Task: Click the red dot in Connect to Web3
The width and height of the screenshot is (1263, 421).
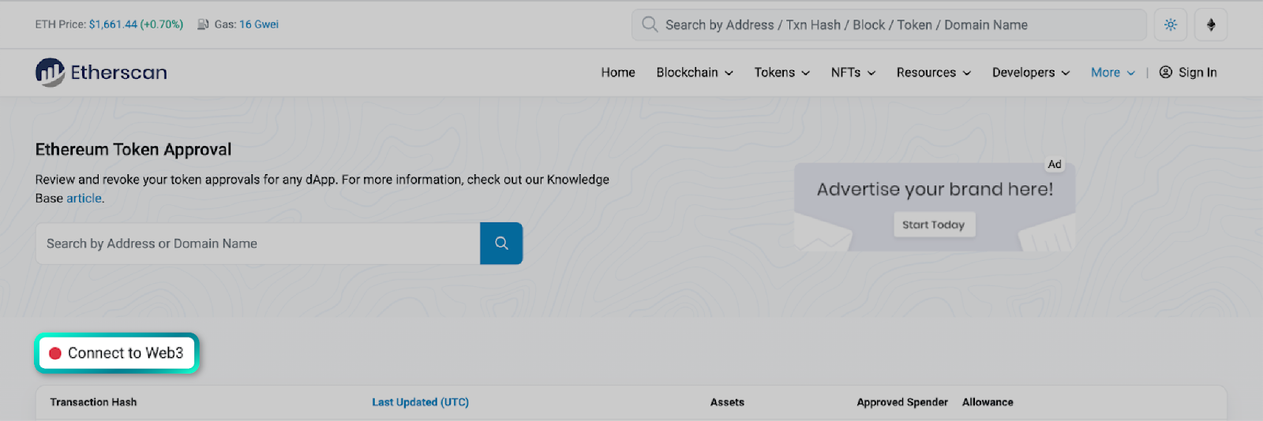Action: click(55, 353)
